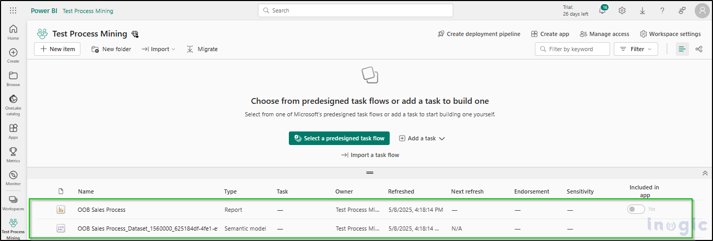The image size is (713, 241).
Task: Click Select a predesigned task flow
Action: pos(340,138)
